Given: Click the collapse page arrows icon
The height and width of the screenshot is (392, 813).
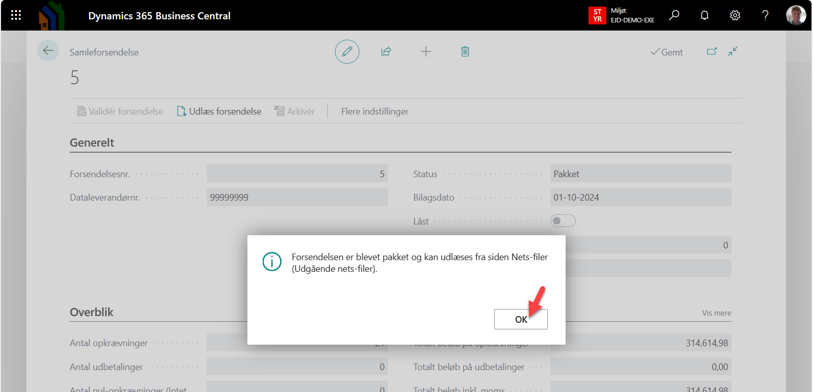Looking at the screenshot, I should point(733,51).
